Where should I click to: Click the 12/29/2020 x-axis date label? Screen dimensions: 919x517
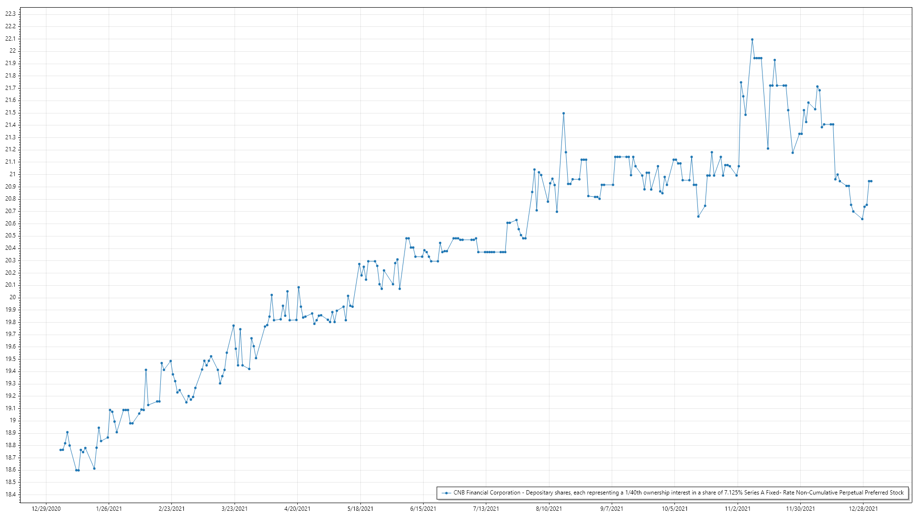[46, 508]
